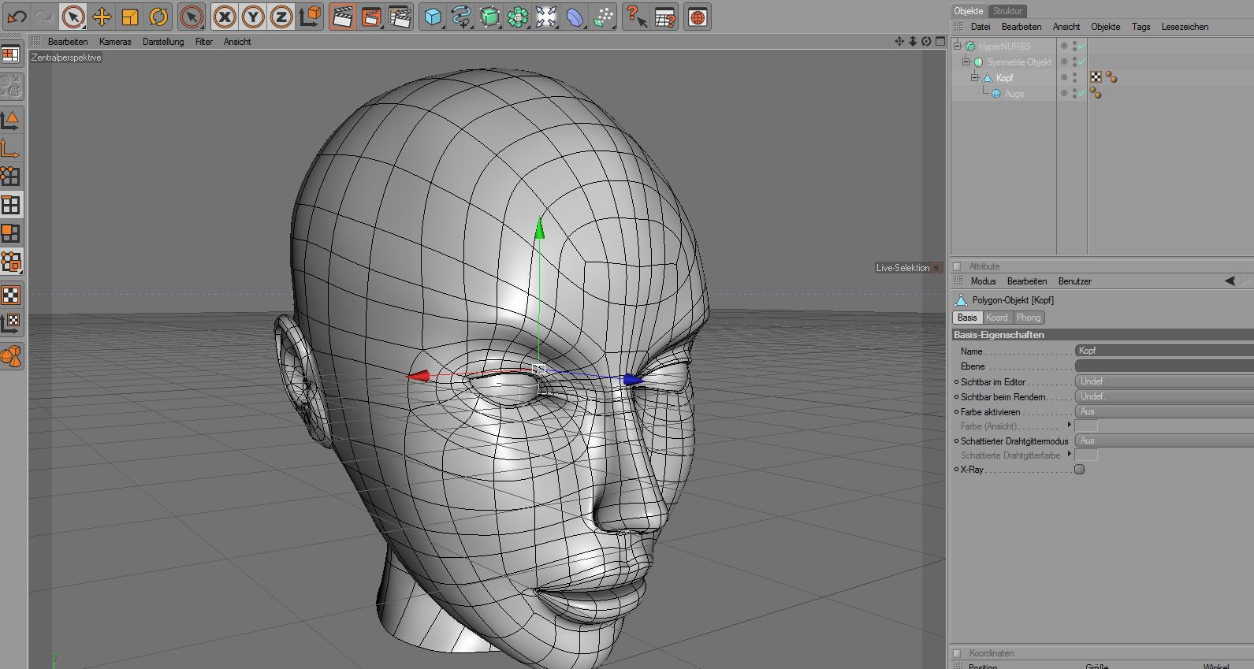Toggle HyperNURBS green enable checkmark
Image resolution: width=1254 pixels, height=669 pixels.
(1082, 46)
